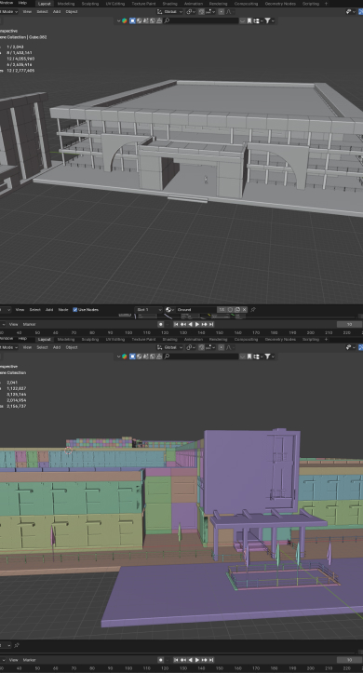Open the Slot 1 material slot dropdown
This screenshot has height=673, width=363.
(x=149, y=309)
